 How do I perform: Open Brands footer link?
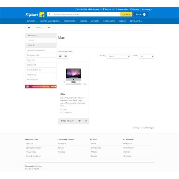pyautogui.click(x=93, y=144)
